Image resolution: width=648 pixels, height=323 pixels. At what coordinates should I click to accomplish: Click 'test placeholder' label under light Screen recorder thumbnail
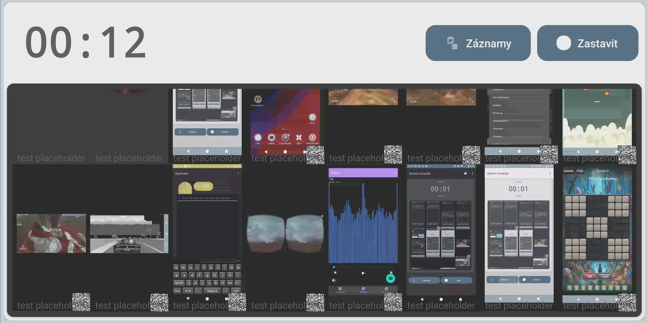click(519, 306)
